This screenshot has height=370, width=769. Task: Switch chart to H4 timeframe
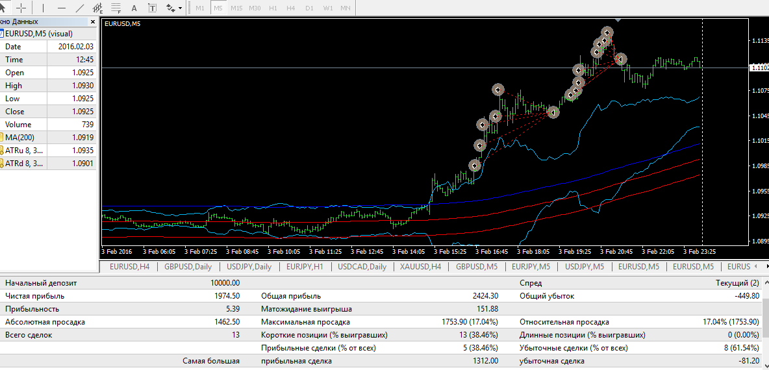pyautogui.click(x=291, y=8)
